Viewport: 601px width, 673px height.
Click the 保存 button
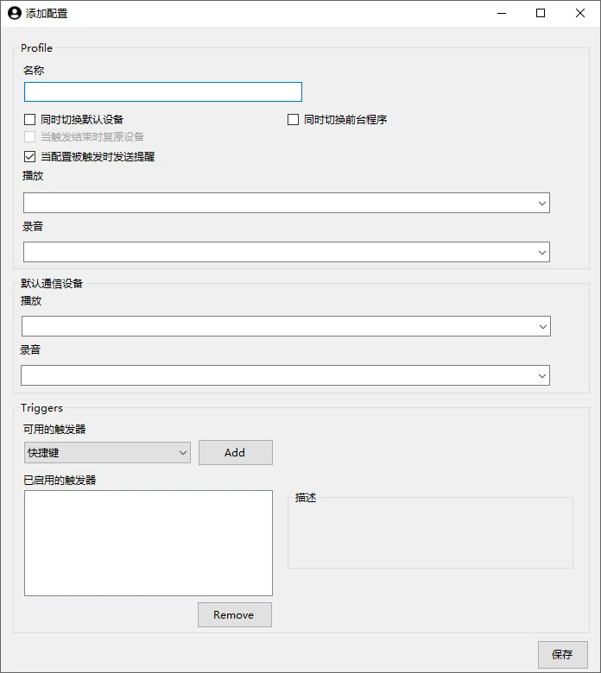pyautogui.click(x=562, y=654)
